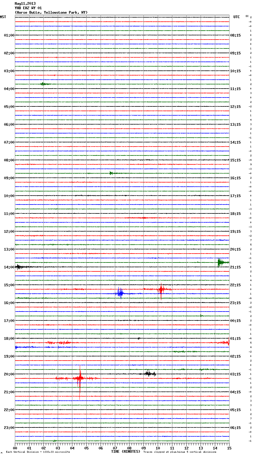Click '(Horse Butte, Yellowstone Park, WY)' title
The width and height of the screenshot is (253, 456).
(51, 12)
